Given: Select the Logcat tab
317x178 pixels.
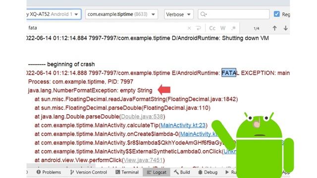Looking at the screenshot, I should point(157,172).
